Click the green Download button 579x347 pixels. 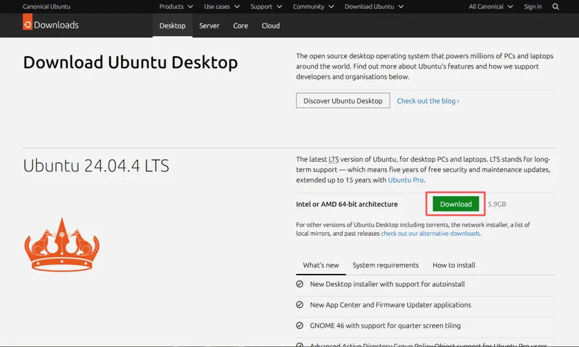(x=456, y=204)
